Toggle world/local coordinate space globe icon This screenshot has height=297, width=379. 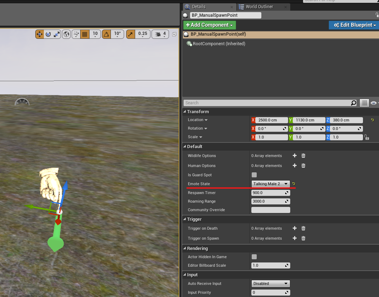66,34
